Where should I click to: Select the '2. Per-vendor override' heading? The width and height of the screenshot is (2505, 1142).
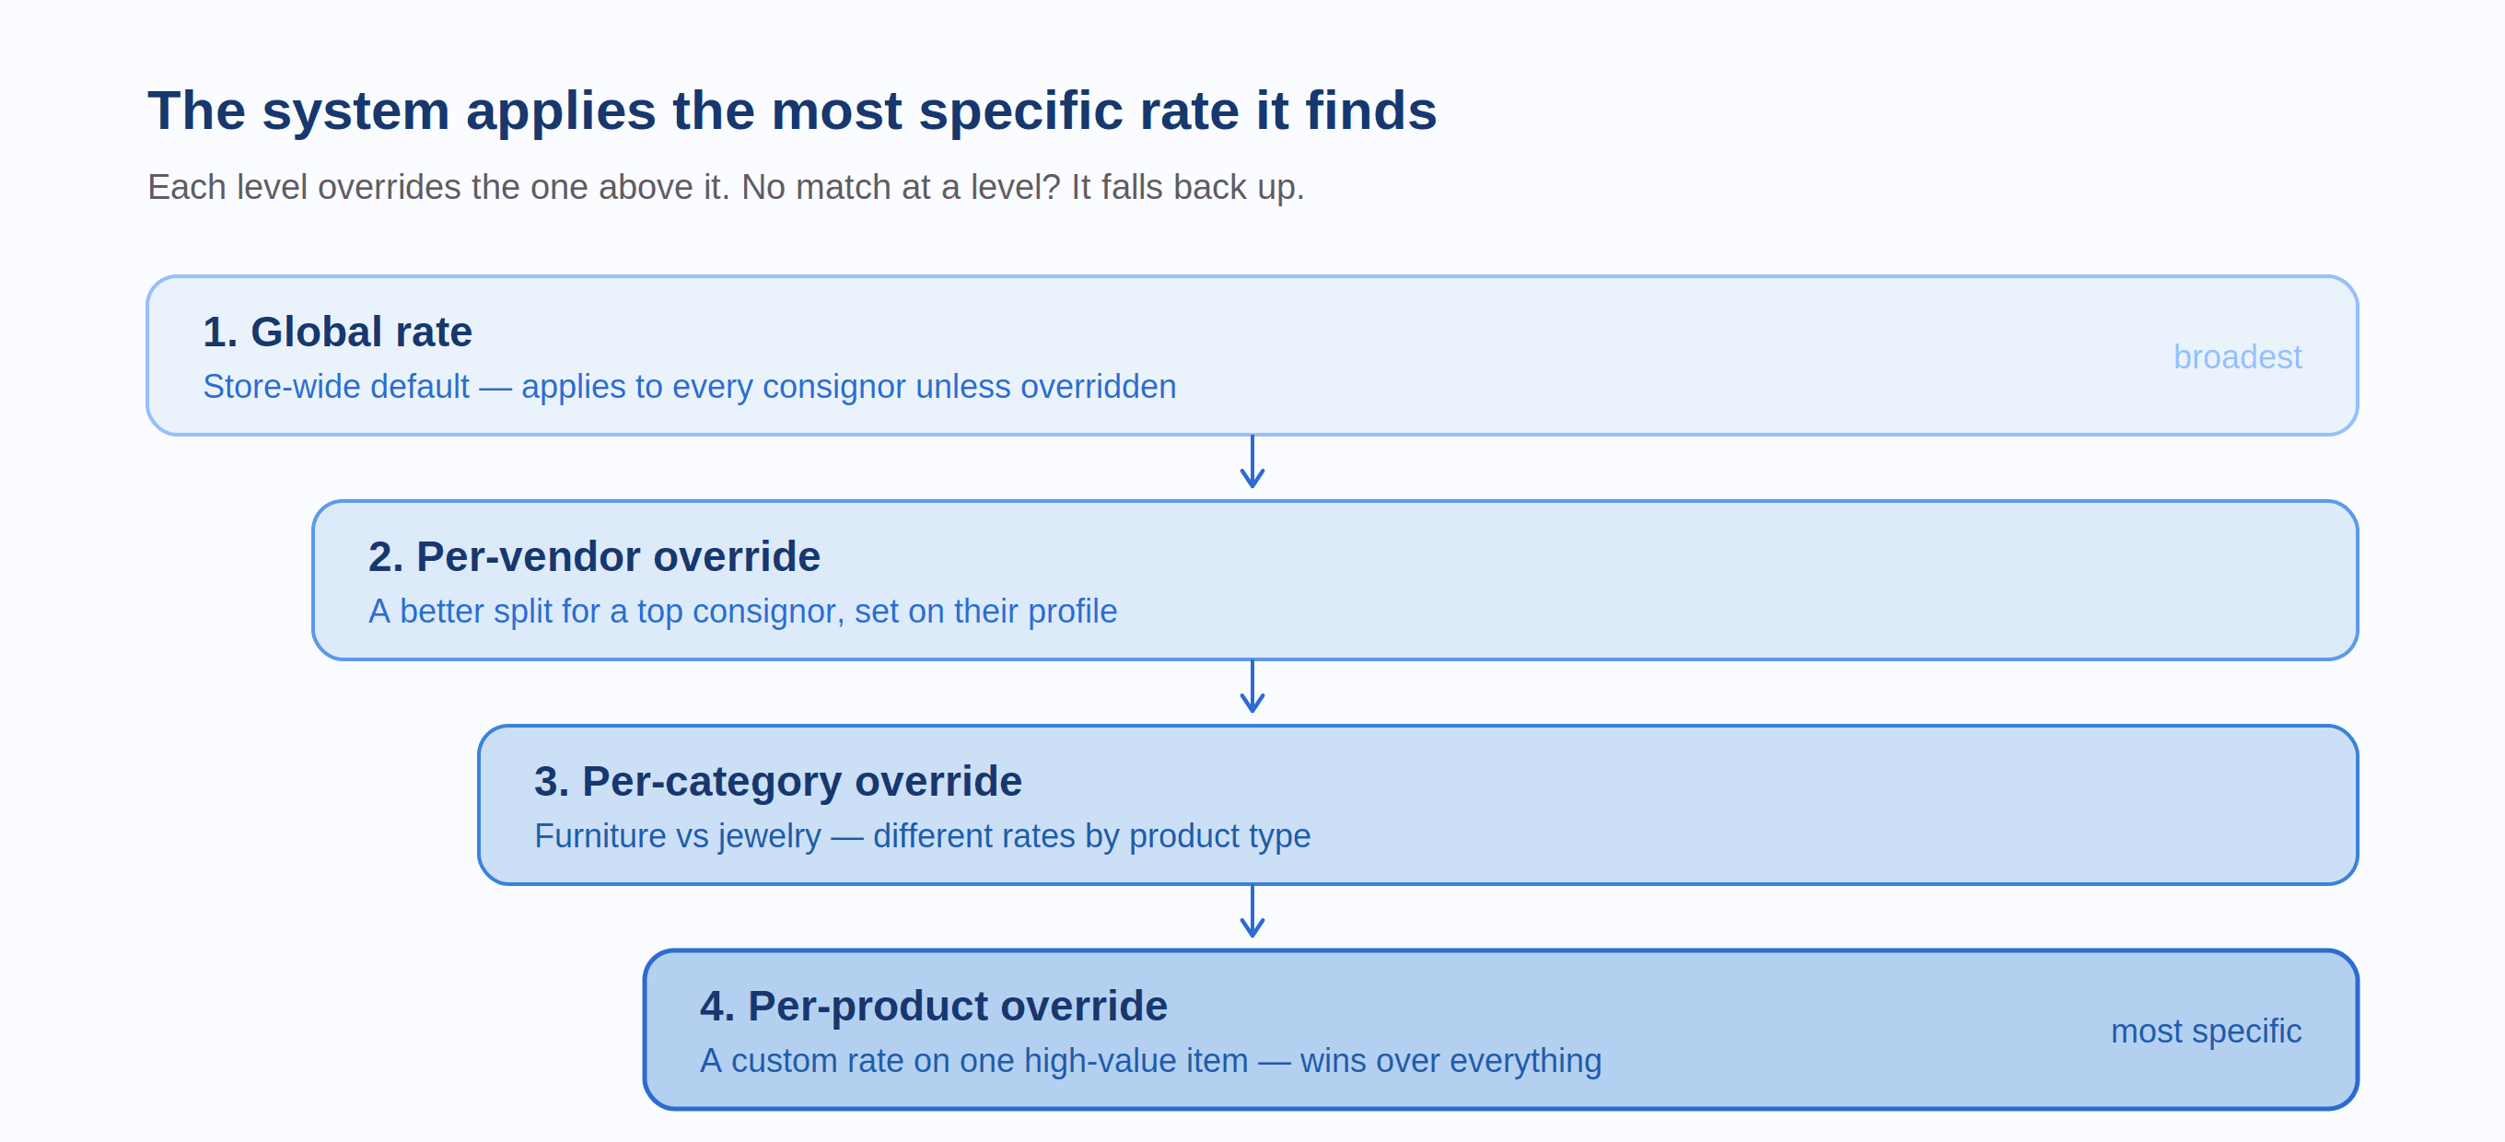pyautogui.click(x=594, y=556)
